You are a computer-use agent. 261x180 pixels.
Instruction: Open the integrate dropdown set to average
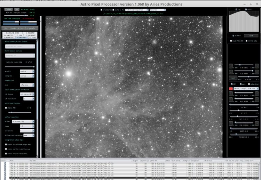coord(27,76)
